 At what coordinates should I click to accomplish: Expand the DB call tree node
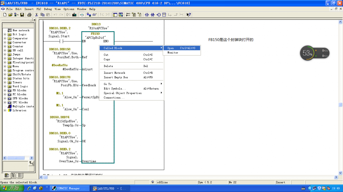point(5,50)
